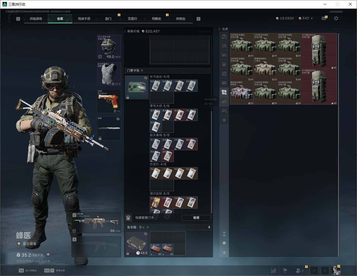Swap the keycard pack using arrows icon
357x276 pixels.
(145, 78)
